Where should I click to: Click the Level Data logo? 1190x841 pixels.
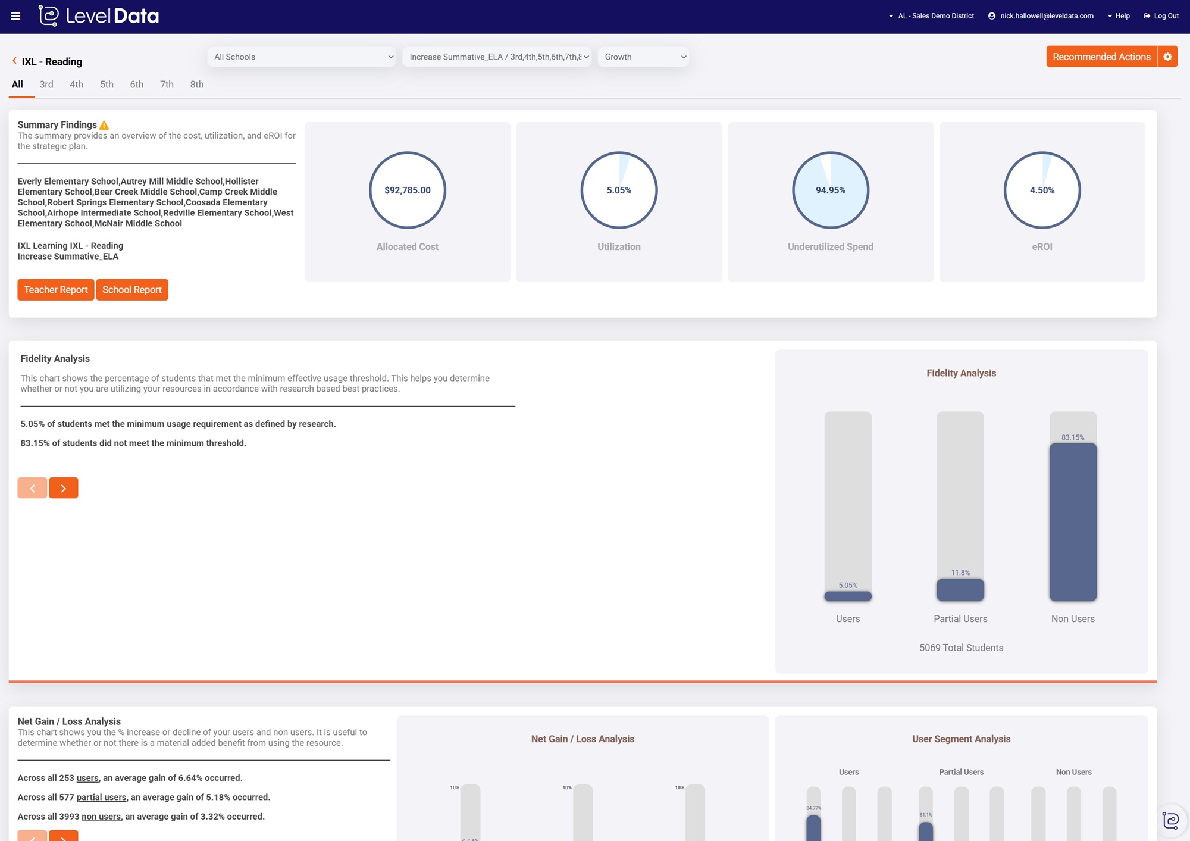tap(99, 16)
